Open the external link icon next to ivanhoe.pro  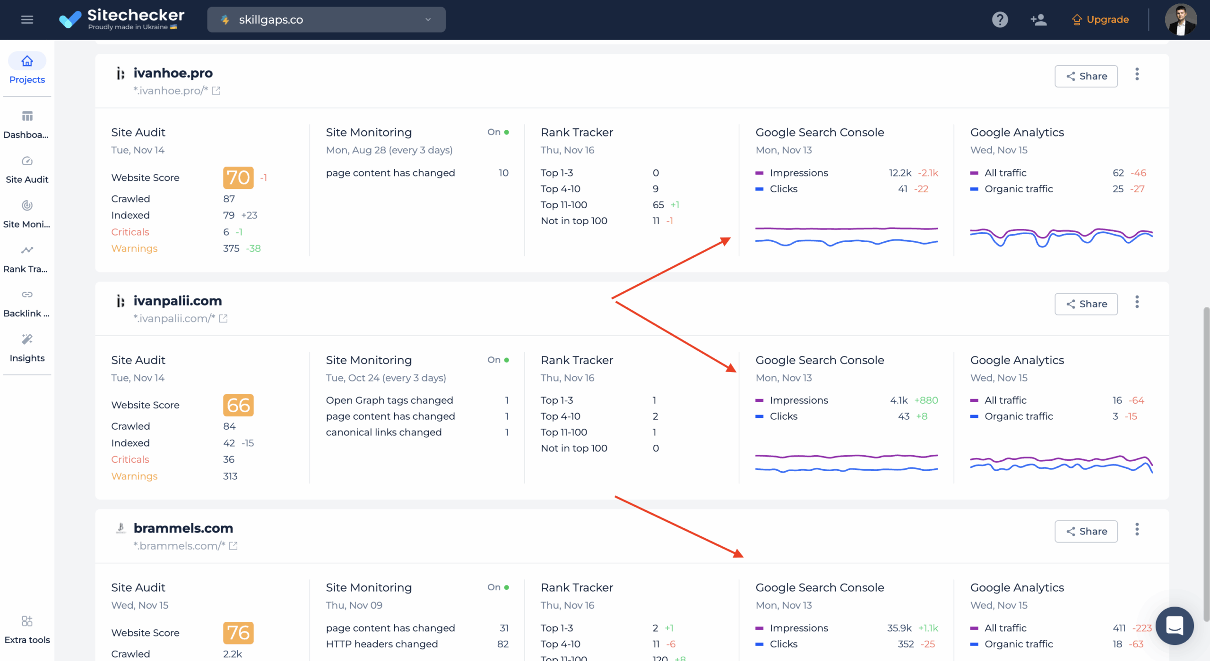(x=216, y=91)
